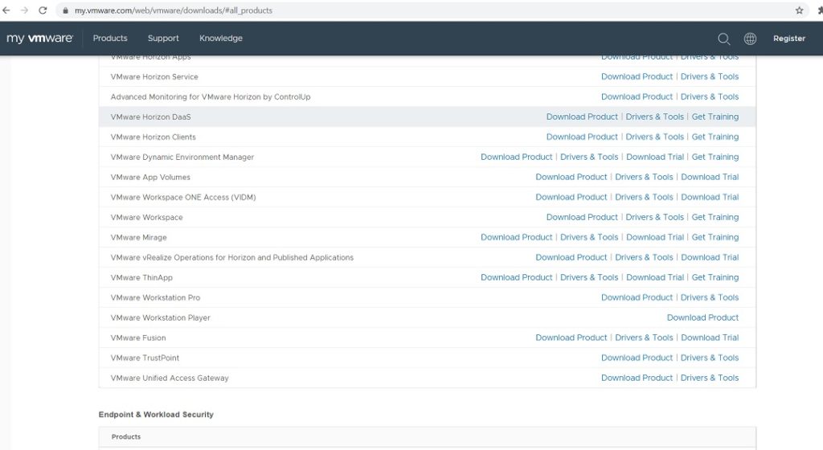The height and width of the screenshot is (450, 823).
Task: Click the VMware ThinApp product name
Action: point(141,277)
